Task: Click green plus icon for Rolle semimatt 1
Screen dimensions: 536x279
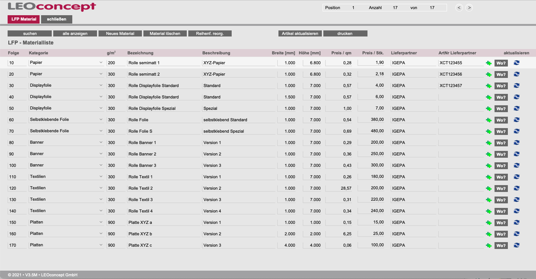Action: (489, 63)
